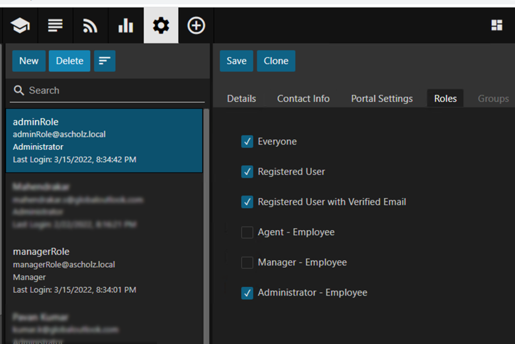The image size is (515, 344).
Task: Click the text lines icon in top bar
Action: pos(56,26)
